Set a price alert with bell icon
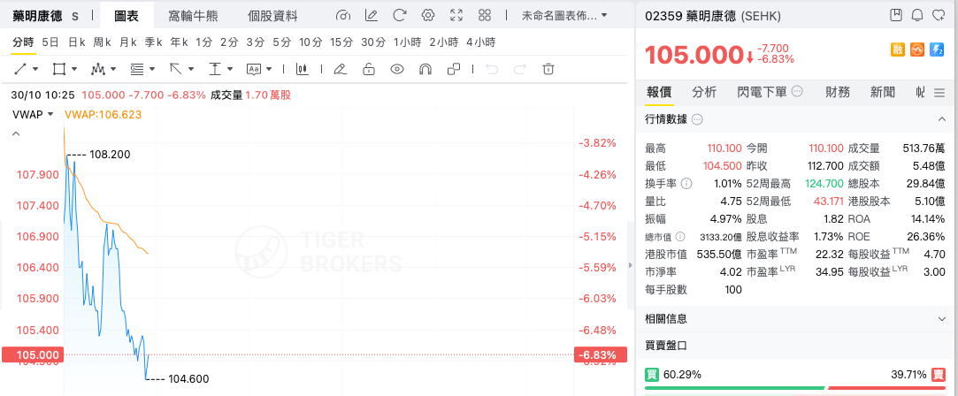This screenshot has height=396, width=958. 917,15
